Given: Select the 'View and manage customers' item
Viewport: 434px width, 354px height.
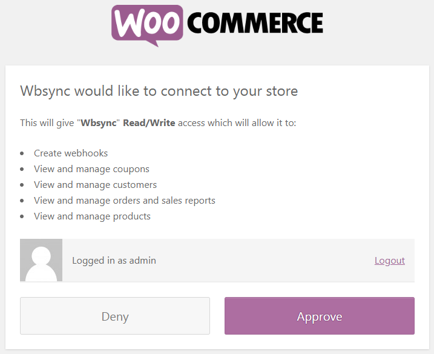Looking at the screenshot, I should click(95, 185).
